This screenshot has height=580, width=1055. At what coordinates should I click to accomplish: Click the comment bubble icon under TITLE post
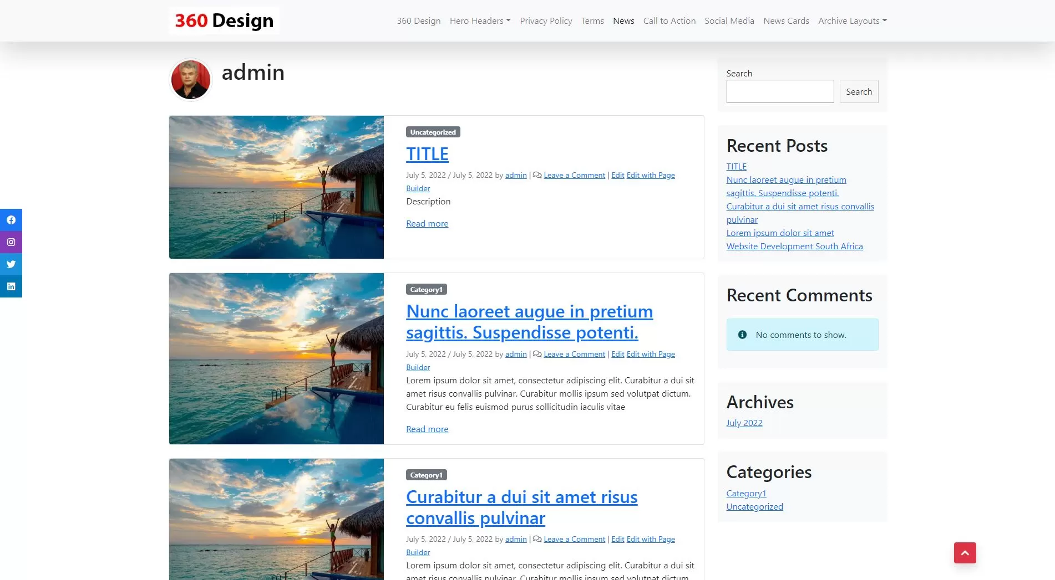[x=537, y=175]
